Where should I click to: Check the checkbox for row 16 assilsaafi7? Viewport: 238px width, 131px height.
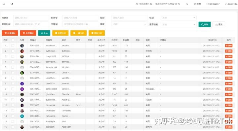(13, 127)
